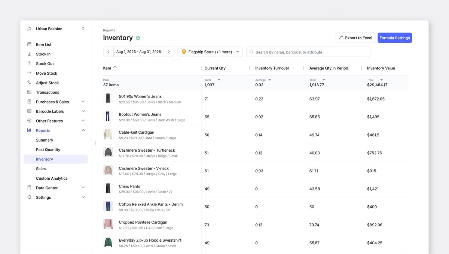Collapse the Reports section chevron
The height and width of the screenshot is (254, 449).
[83, 130]
